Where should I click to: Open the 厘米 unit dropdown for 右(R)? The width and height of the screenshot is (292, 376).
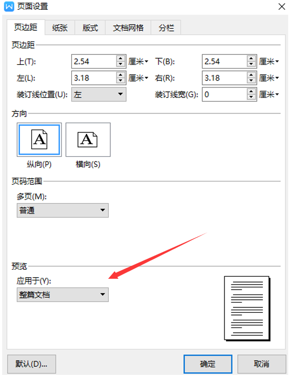click(x=269, y=78)
